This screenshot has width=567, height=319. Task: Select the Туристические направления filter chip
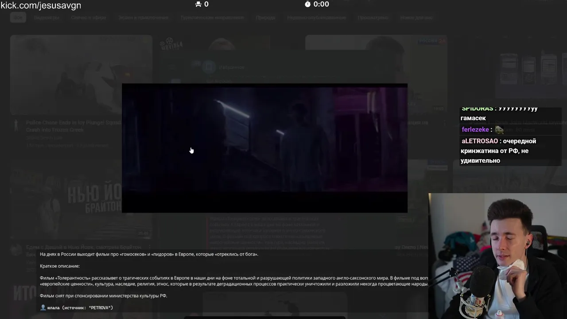(212, 18)
